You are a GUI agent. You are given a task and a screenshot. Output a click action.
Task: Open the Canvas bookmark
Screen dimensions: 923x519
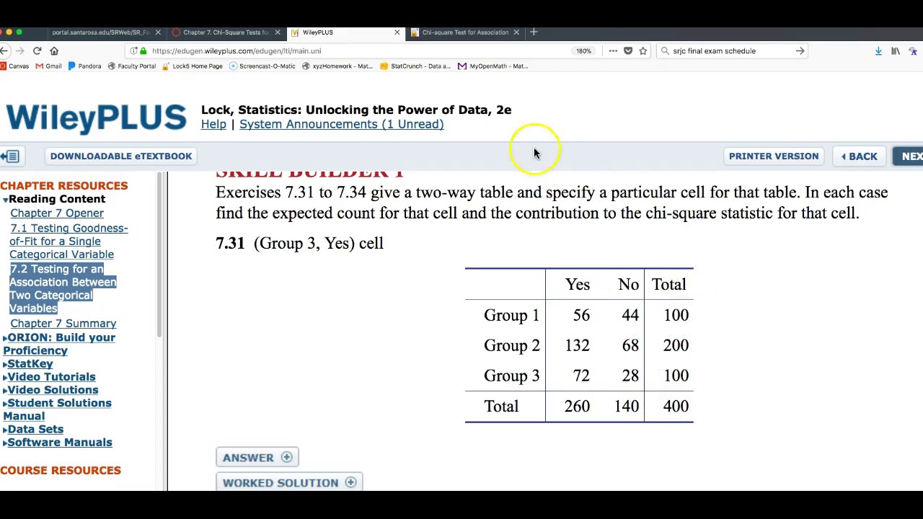14,66
